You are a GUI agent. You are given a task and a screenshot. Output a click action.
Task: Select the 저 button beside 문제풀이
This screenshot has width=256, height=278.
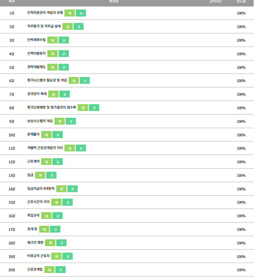pyautogui.click(x=46, y=135)
